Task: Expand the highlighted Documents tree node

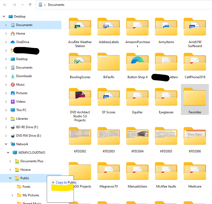Action: (x=6, y=25)
